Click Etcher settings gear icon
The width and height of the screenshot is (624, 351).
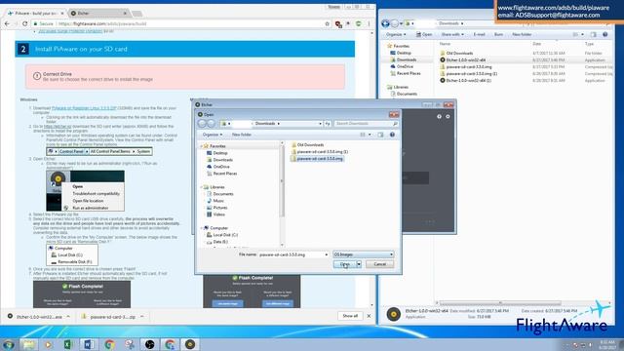click(x=448, y=117)
